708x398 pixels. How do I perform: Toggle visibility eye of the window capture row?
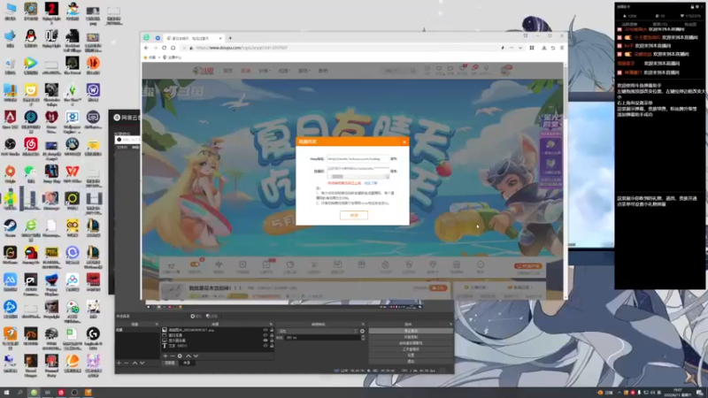point(265,335)
